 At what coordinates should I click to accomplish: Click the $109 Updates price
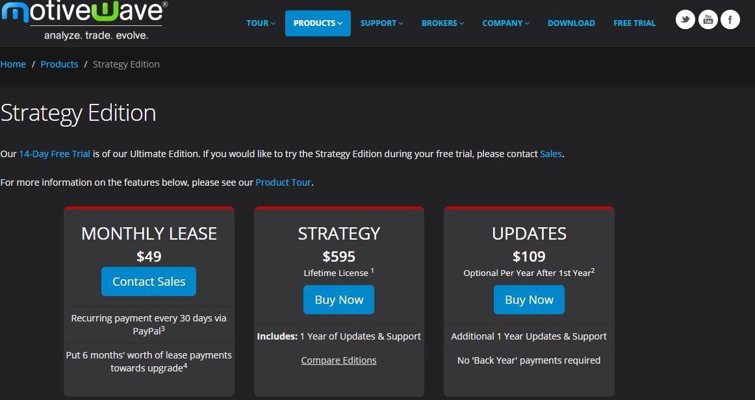pyautogui.click(x=529, y=256)
